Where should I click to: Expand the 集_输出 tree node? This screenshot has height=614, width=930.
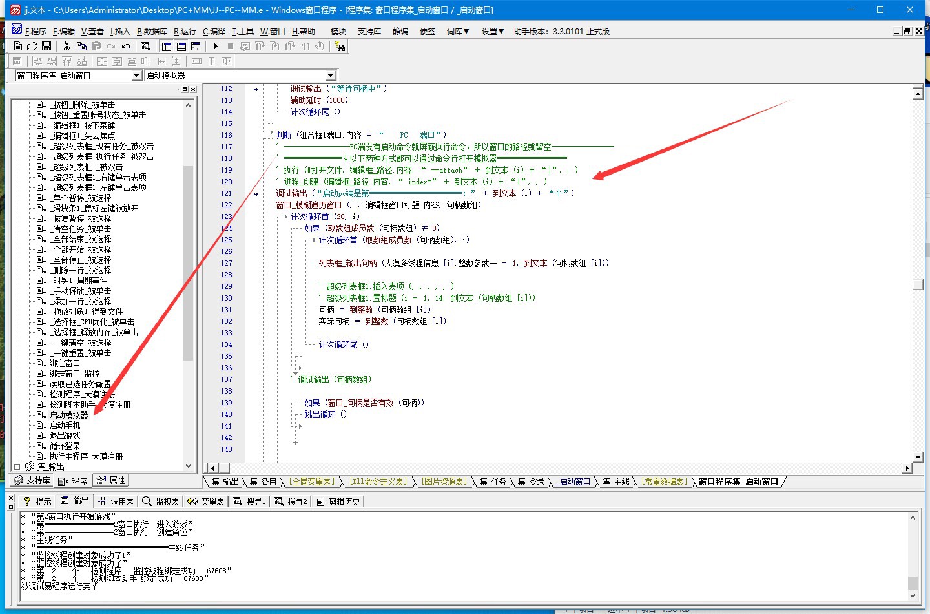[x=17, y=467]
